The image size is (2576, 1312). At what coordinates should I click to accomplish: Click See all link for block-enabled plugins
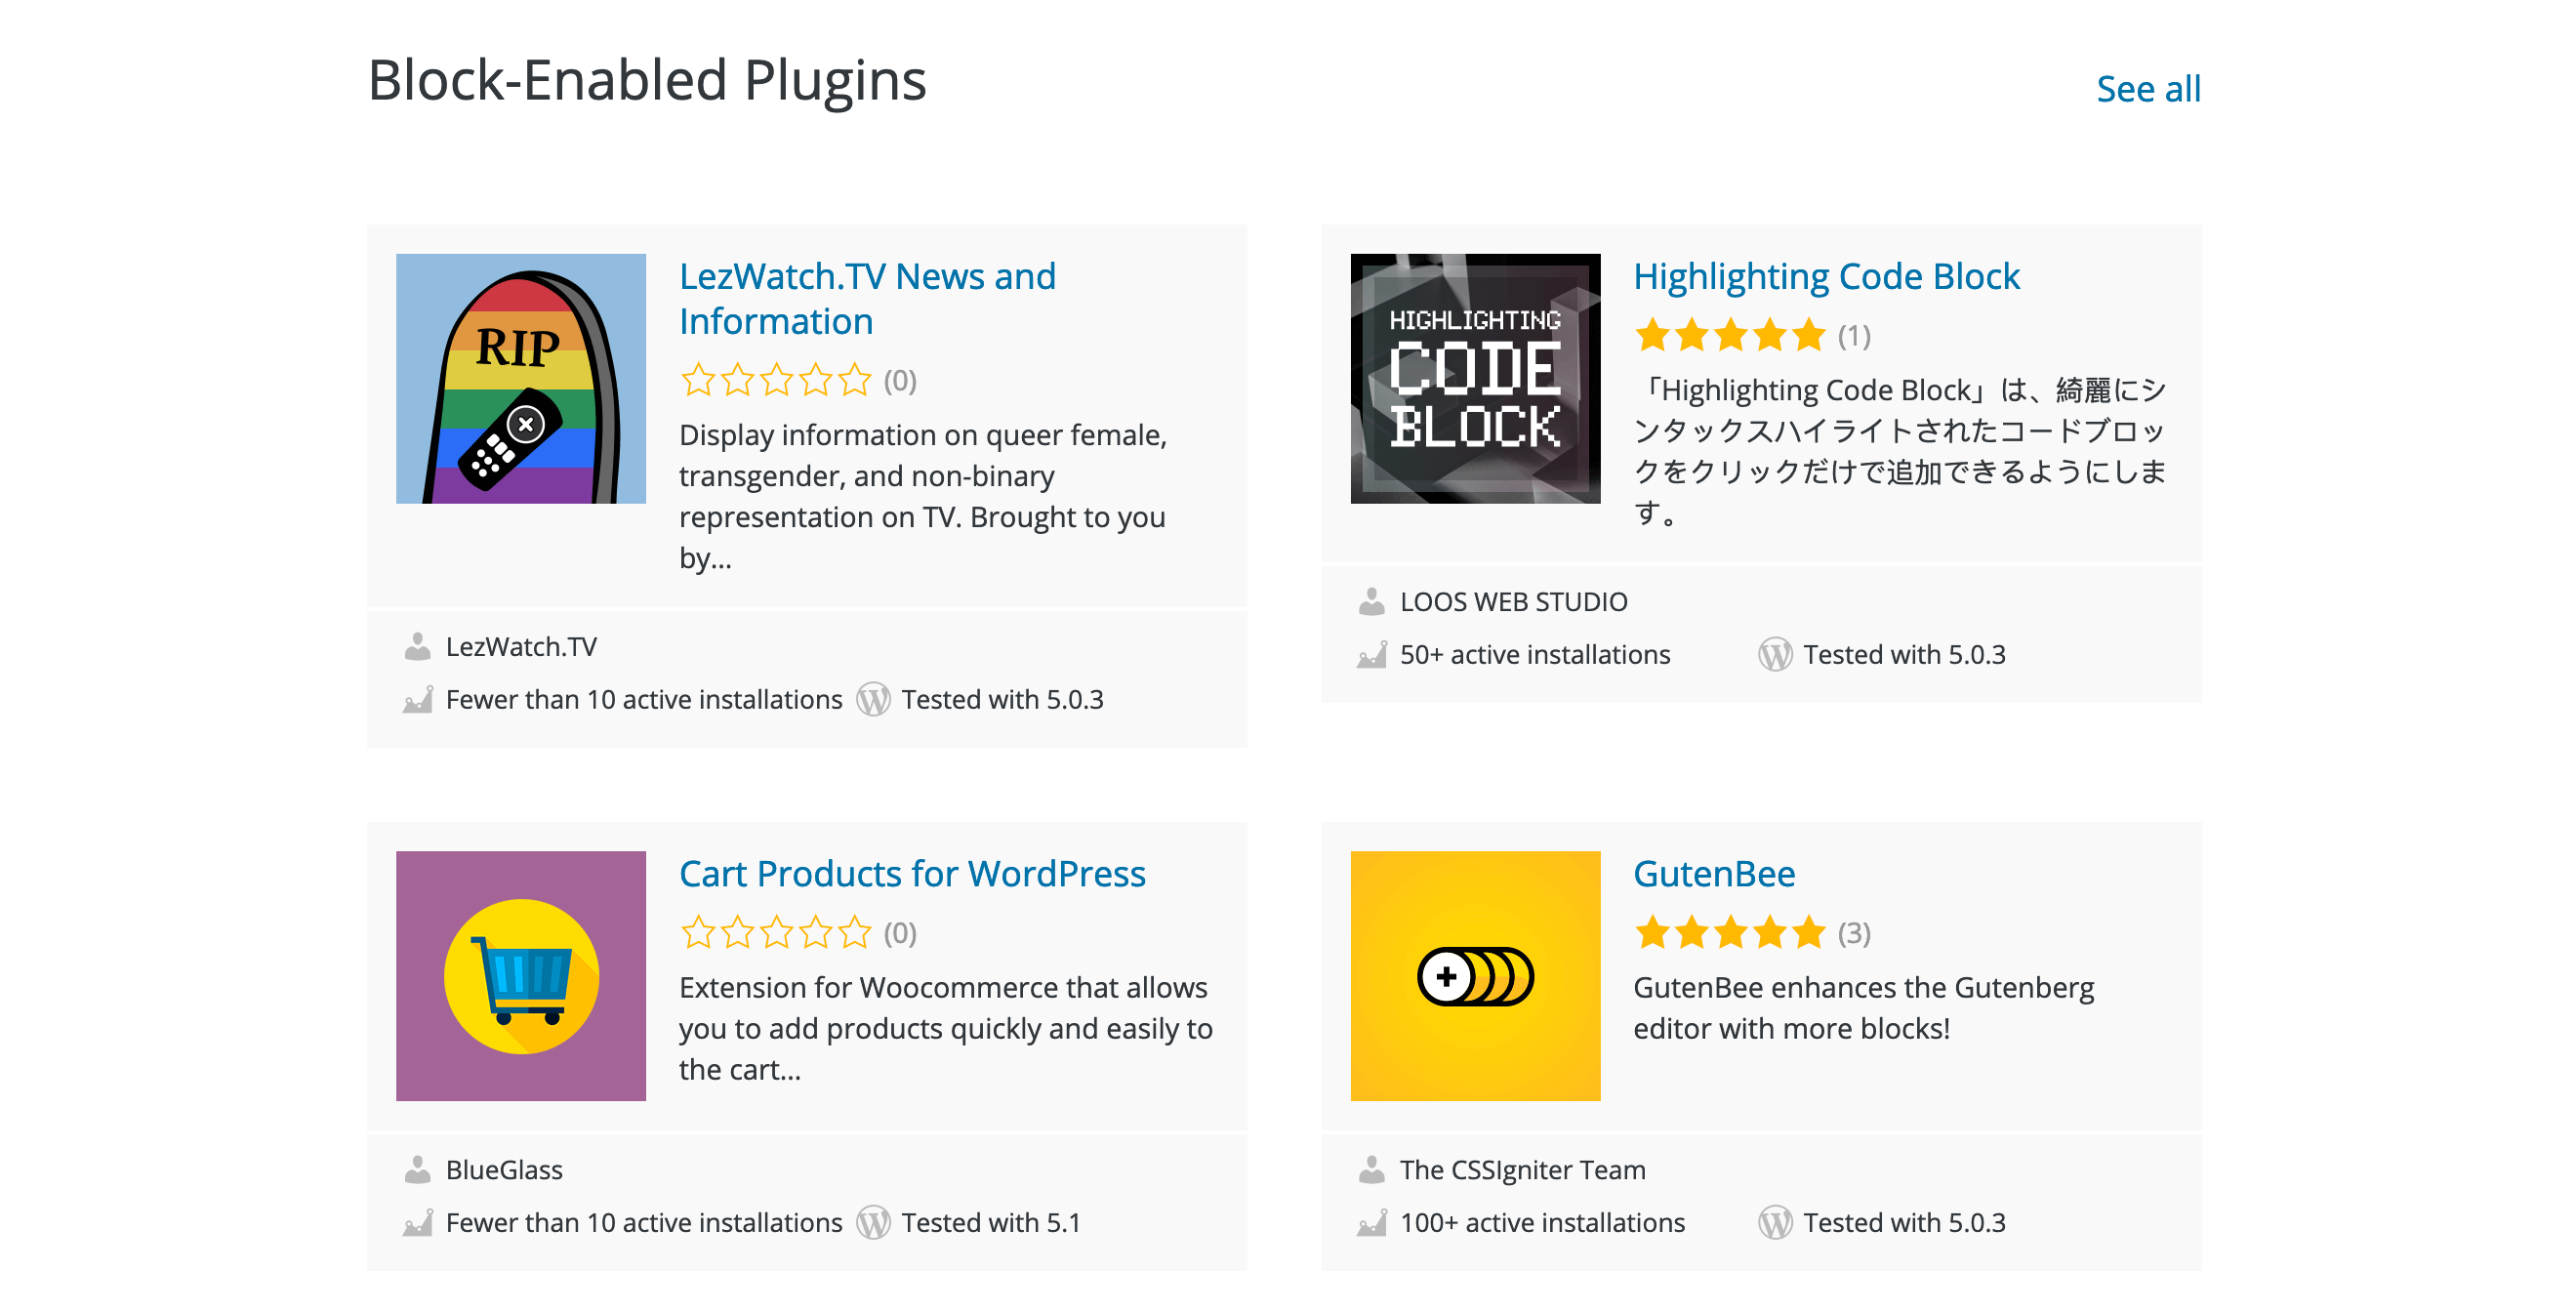(x=2147, y=89)
